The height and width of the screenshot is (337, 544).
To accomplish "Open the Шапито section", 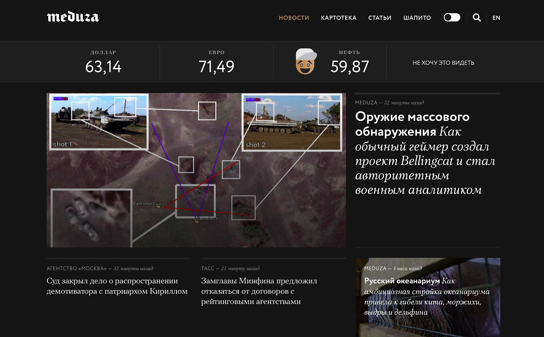I will pos(417,18).
